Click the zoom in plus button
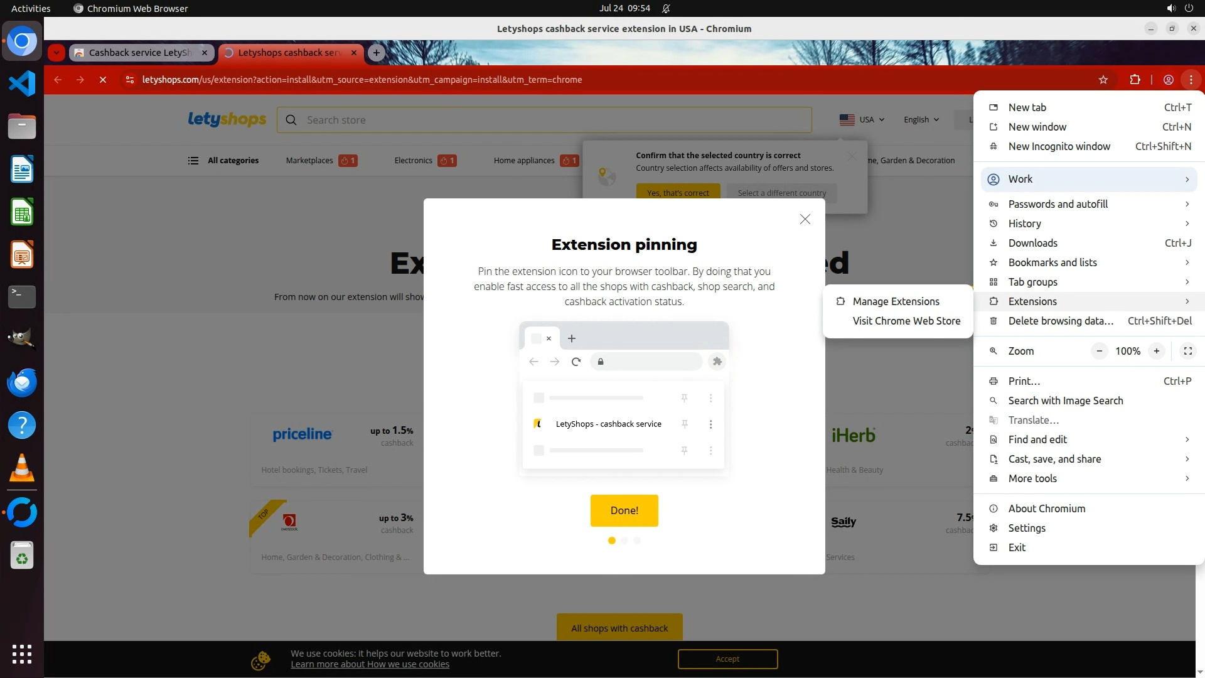The width and height of the screenshot is (1205, 678). coord(1156,351)
